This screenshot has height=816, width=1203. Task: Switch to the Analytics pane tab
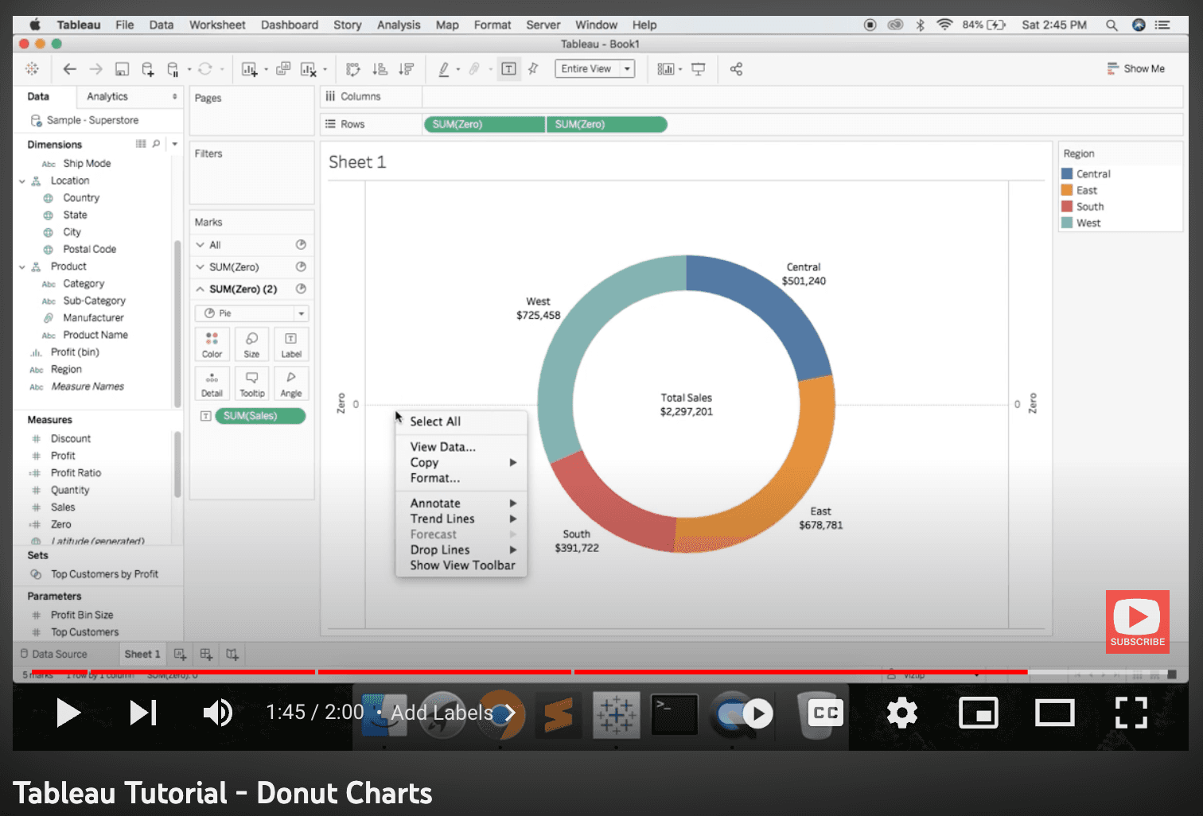point(107,96)
